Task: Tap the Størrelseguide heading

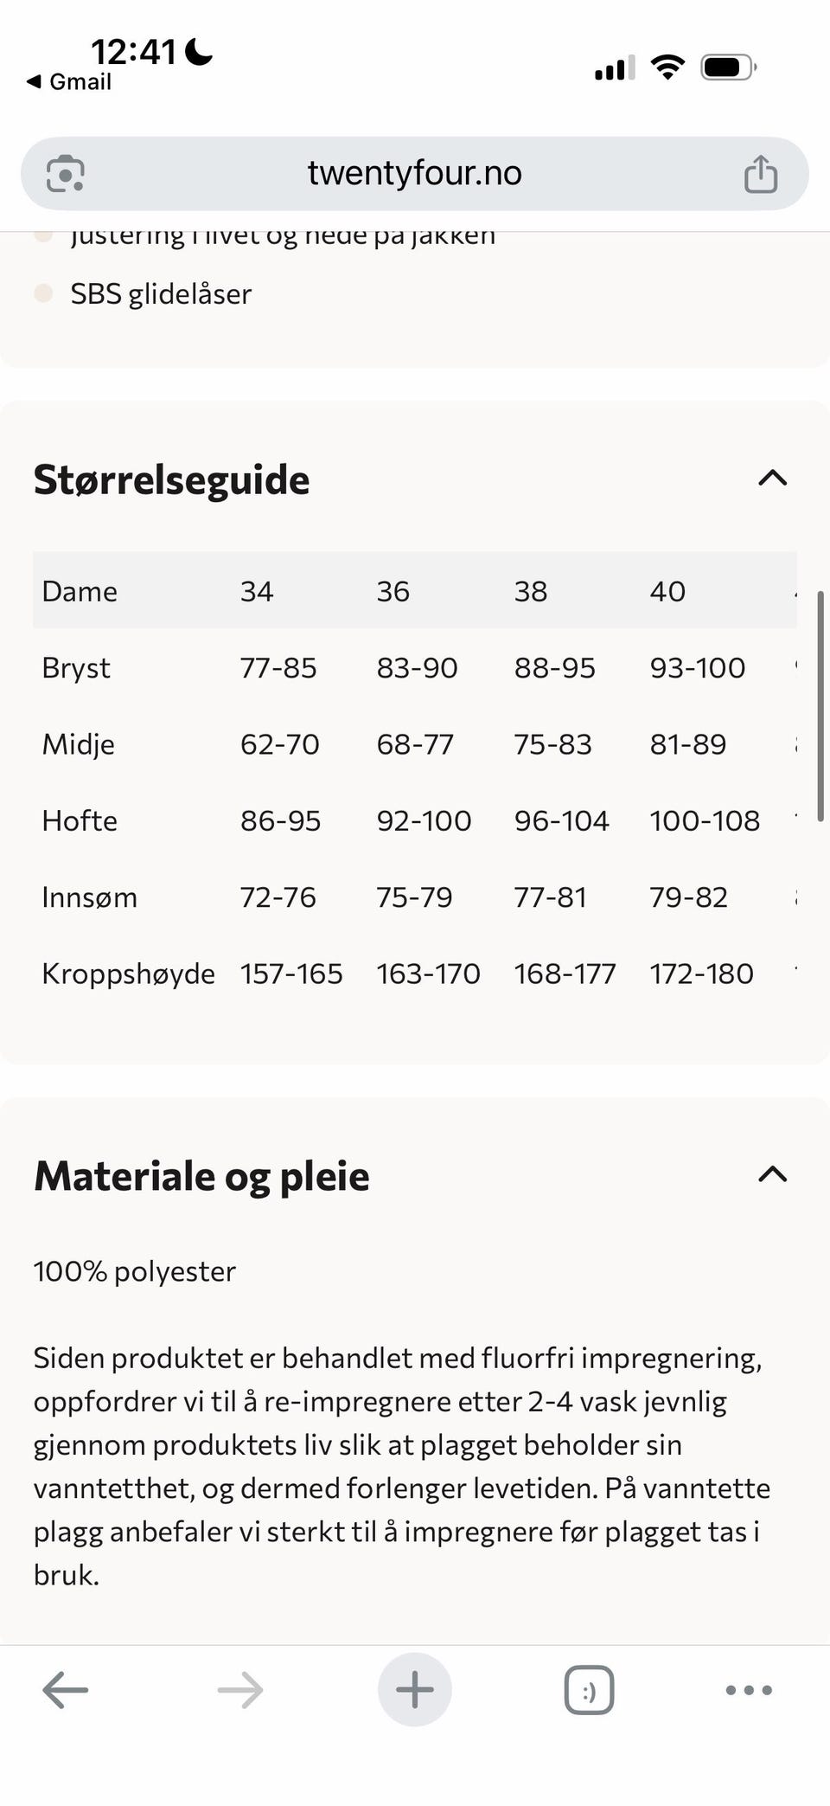Action: click(x=171, y=479)
